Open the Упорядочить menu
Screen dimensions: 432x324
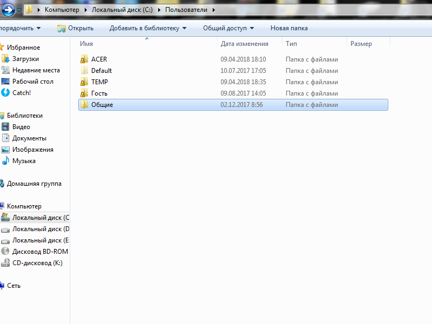pyautogui.click(x=20, y=28)
